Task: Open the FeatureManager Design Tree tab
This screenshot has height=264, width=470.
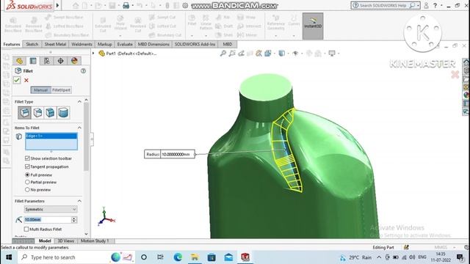Action: pyautogui.click(x=20, y=61)
